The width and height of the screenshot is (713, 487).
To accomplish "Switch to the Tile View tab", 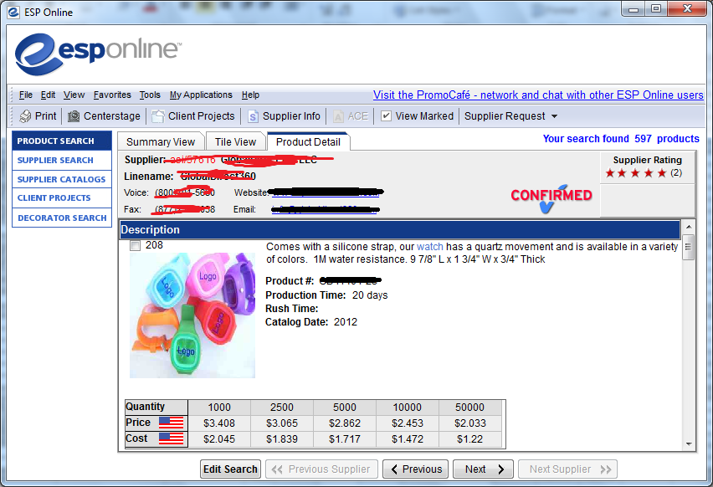I will coord(235,142).
